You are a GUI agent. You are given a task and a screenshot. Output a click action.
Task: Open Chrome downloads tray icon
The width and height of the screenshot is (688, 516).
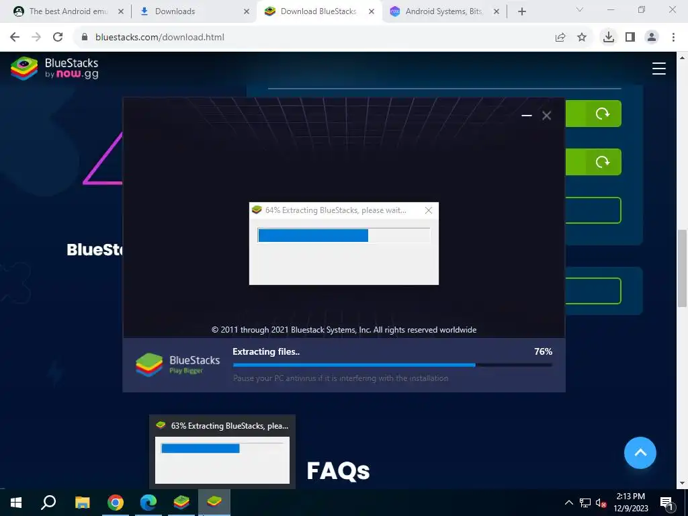[608, 38]
